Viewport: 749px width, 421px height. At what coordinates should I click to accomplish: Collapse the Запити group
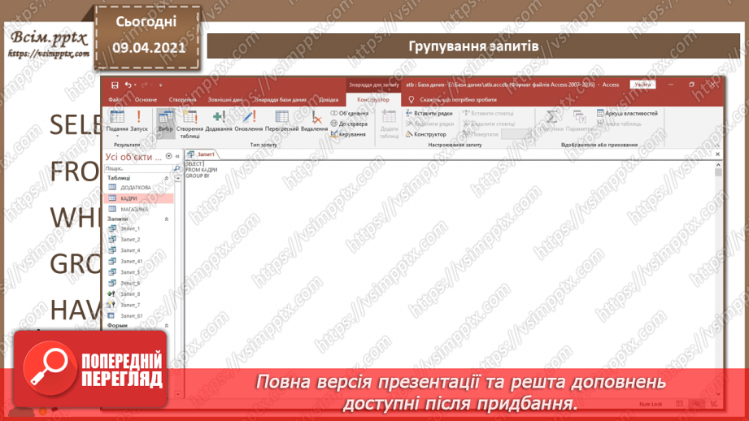(x=167, y=219)
